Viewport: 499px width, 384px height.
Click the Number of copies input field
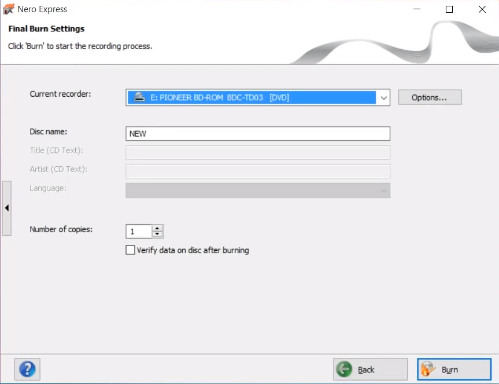139,231
